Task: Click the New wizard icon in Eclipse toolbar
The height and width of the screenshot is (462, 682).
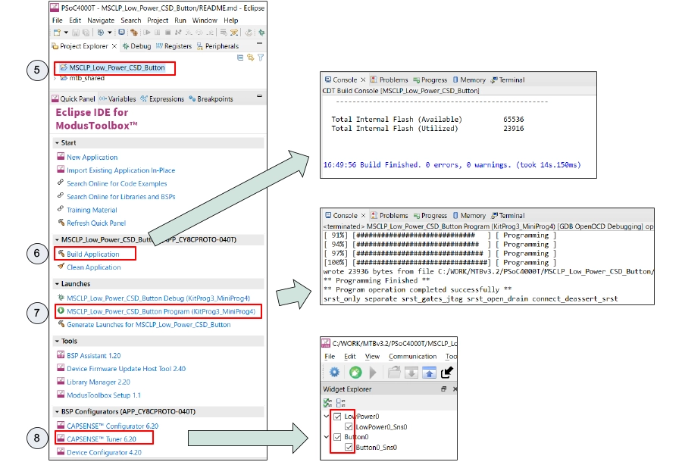Action: pyautogui.click(x=57, y=33)
